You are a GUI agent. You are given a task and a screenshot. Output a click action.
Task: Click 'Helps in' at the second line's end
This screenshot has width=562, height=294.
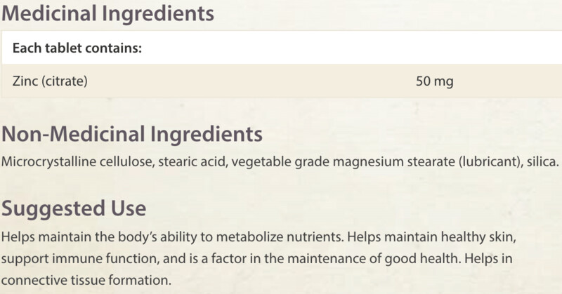(488, 258)
